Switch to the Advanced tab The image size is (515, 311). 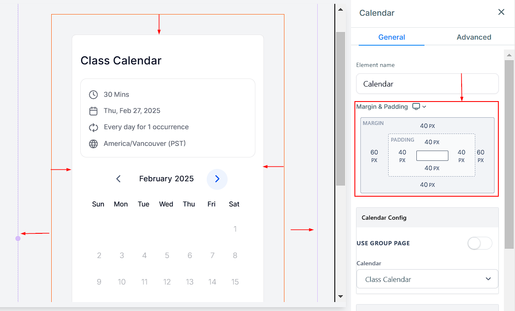point(474,37)
